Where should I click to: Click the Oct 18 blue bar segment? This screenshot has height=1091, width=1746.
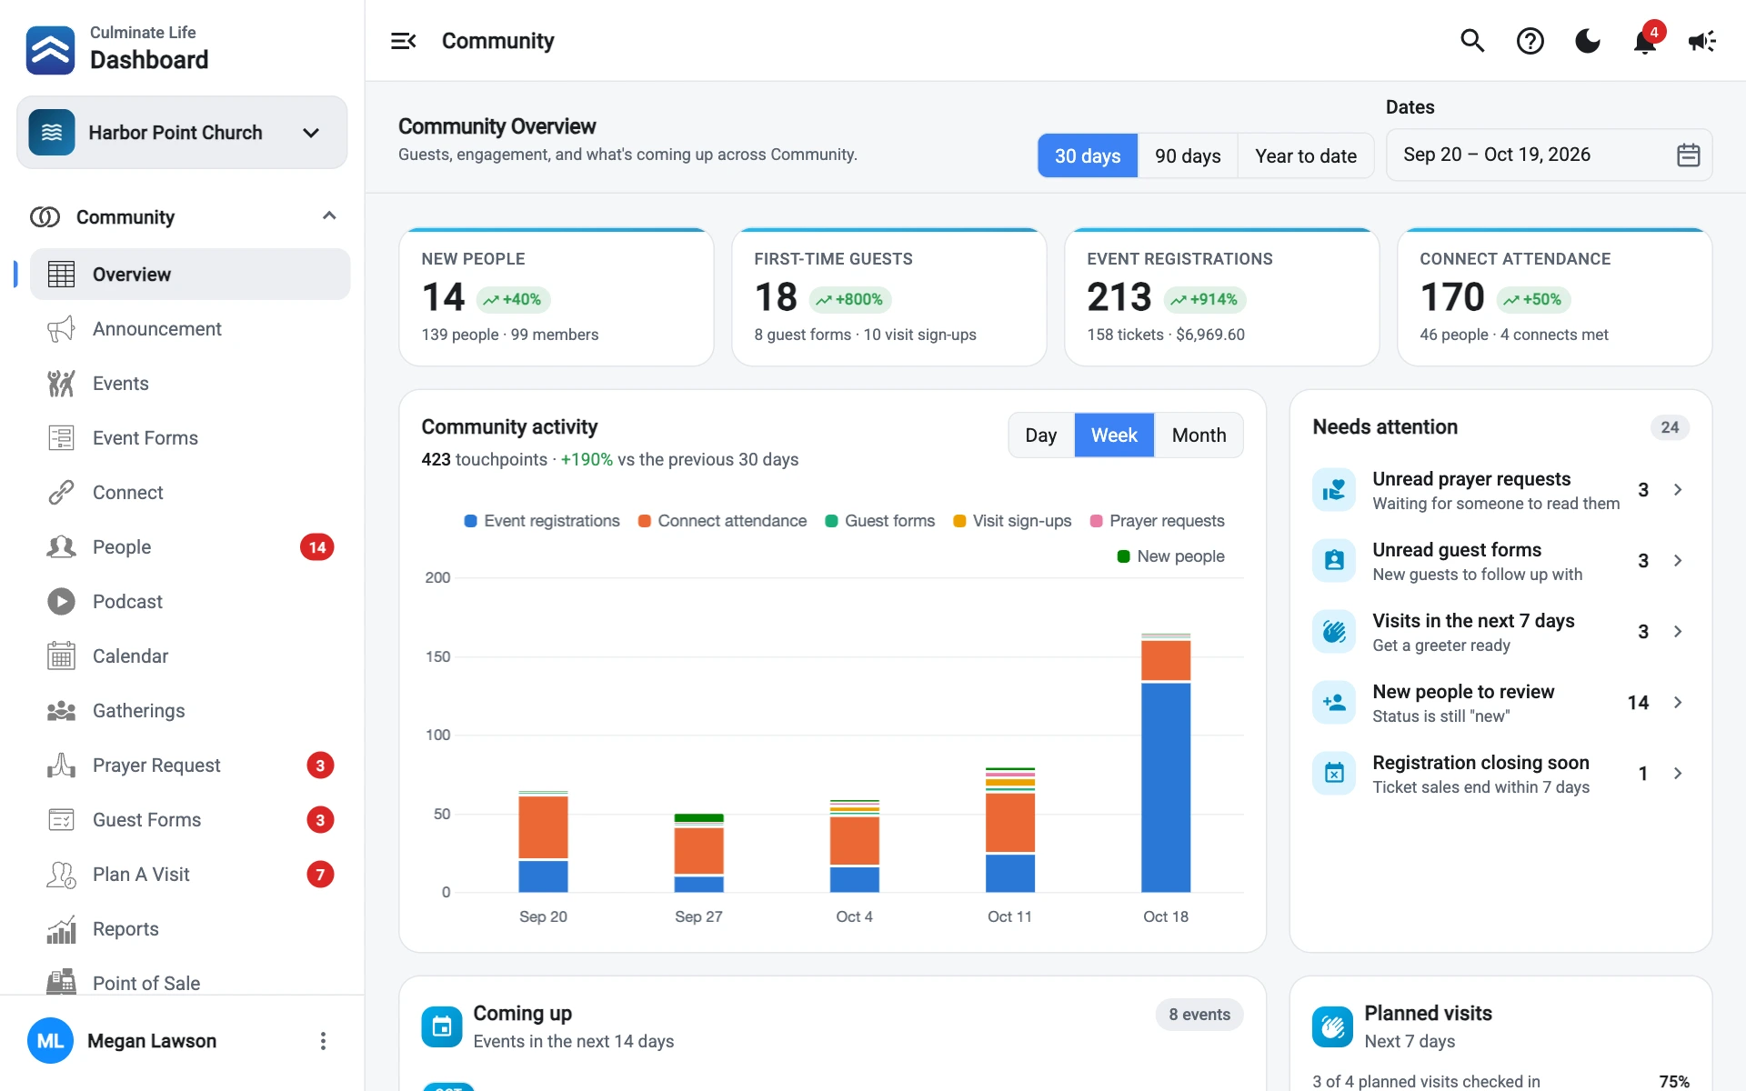click(1166, 787)
